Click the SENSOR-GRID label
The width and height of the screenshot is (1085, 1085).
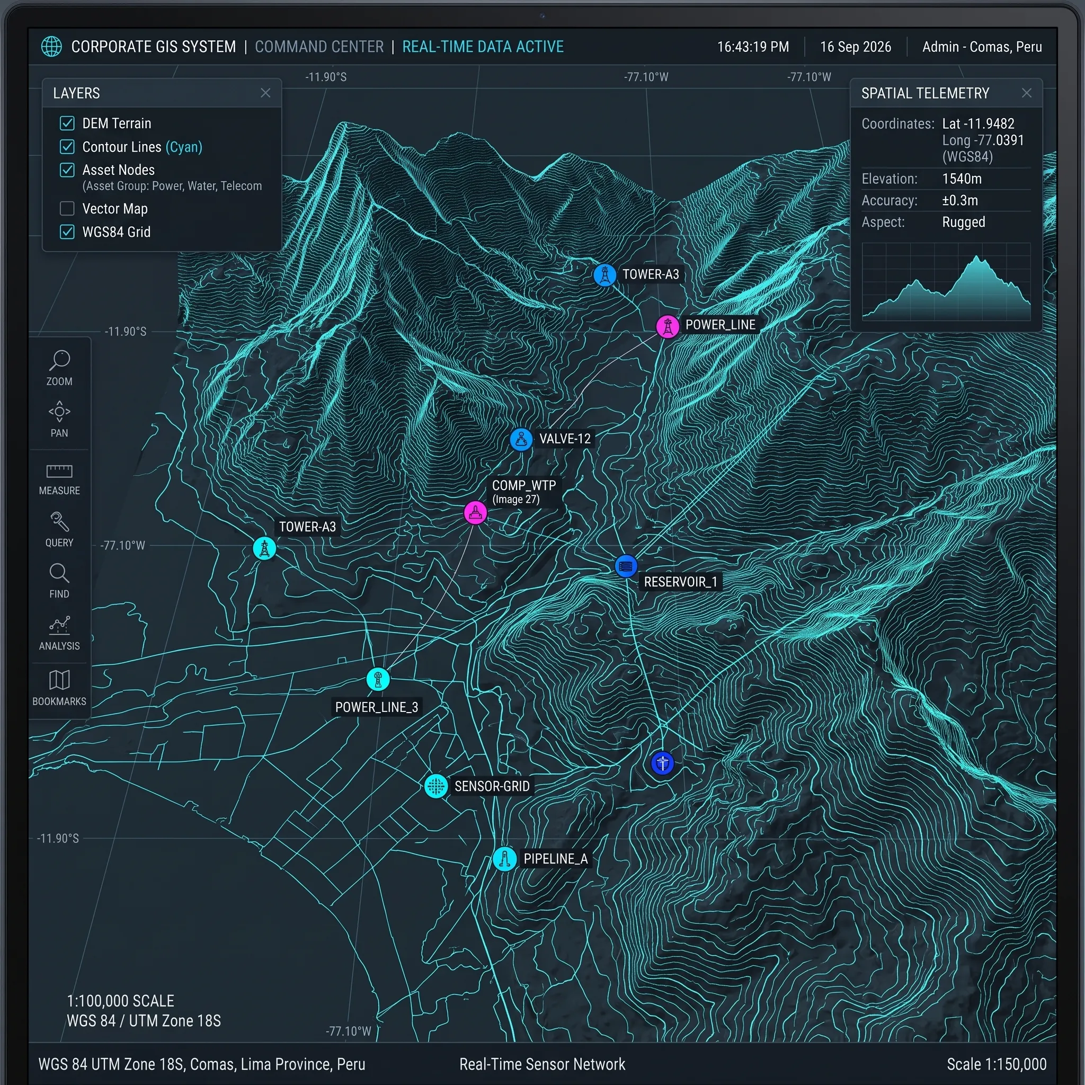click(x=492, y=786)
